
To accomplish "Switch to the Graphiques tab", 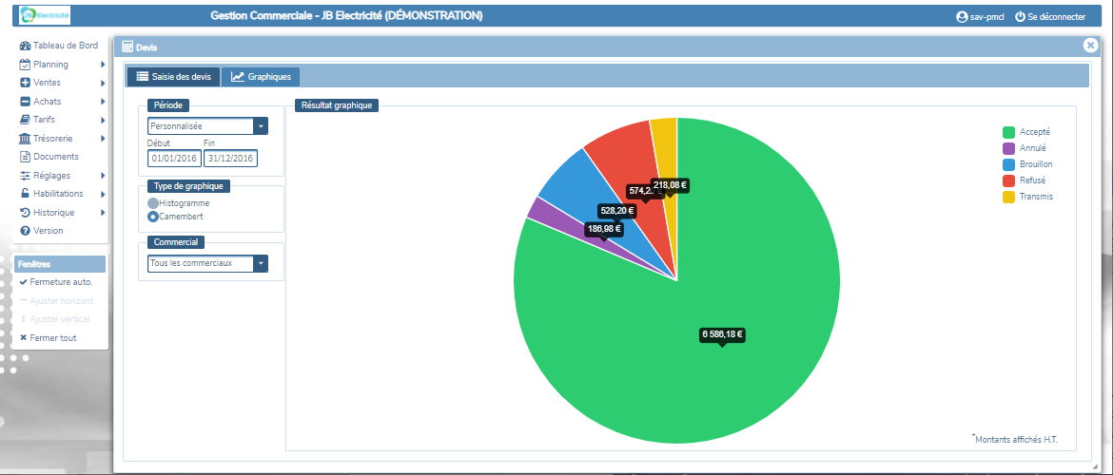I will tap(261, 77).
